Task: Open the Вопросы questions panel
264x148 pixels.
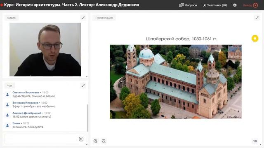Action: point(188,5)
